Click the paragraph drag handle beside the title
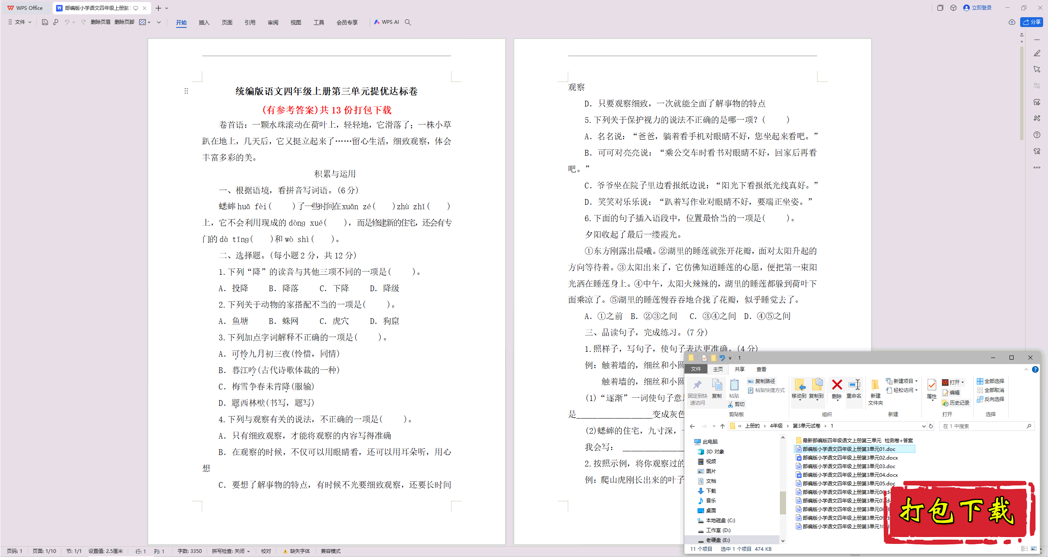 (186, 91)
